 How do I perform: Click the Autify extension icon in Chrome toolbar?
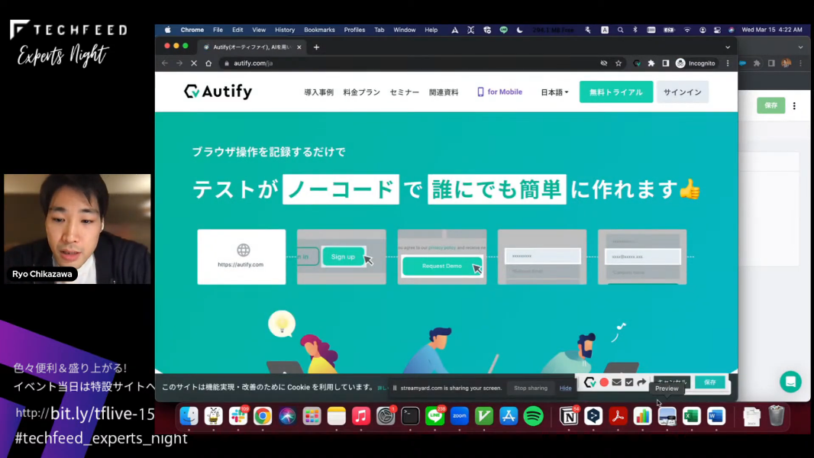coord(636,63)
